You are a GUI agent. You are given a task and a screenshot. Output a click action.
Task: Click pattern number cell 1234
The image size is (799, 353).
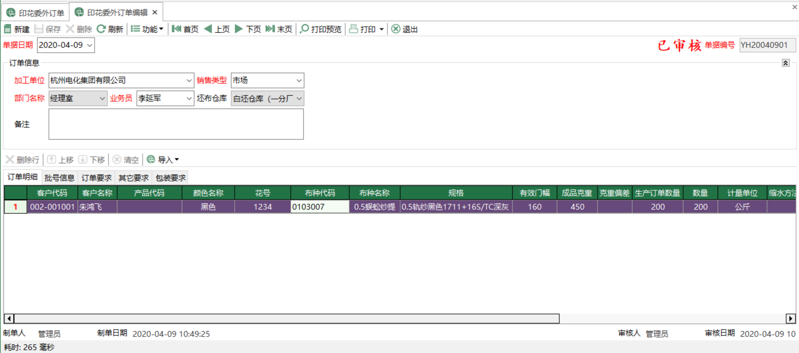[263, 207]
